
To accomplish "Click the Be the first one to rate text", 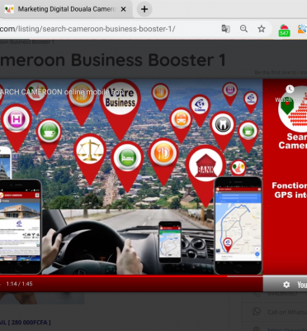I will pos(281,73).
